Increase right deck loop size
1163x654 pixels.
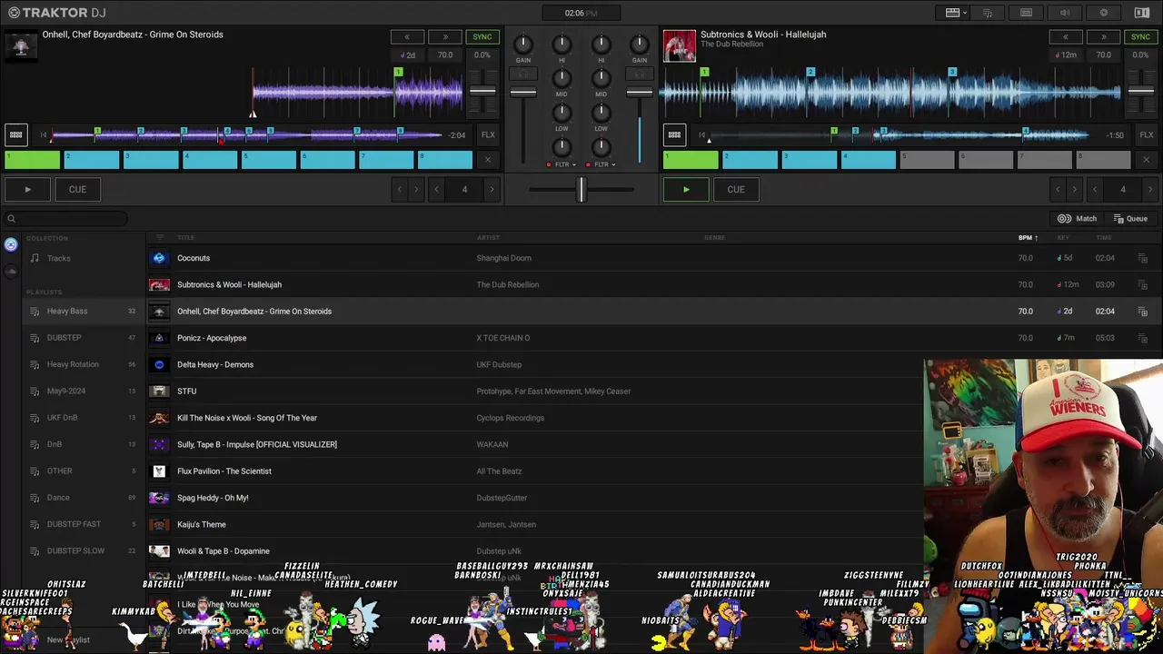1150,190
